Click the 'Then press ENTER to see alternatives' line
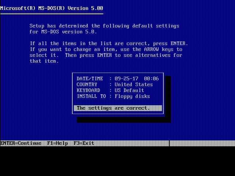The width and height of the screenshot is (235, 176). coord(106,55)
